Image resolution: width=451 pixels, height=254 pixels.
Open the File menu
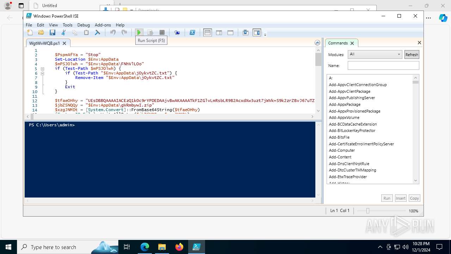(29, 25)
